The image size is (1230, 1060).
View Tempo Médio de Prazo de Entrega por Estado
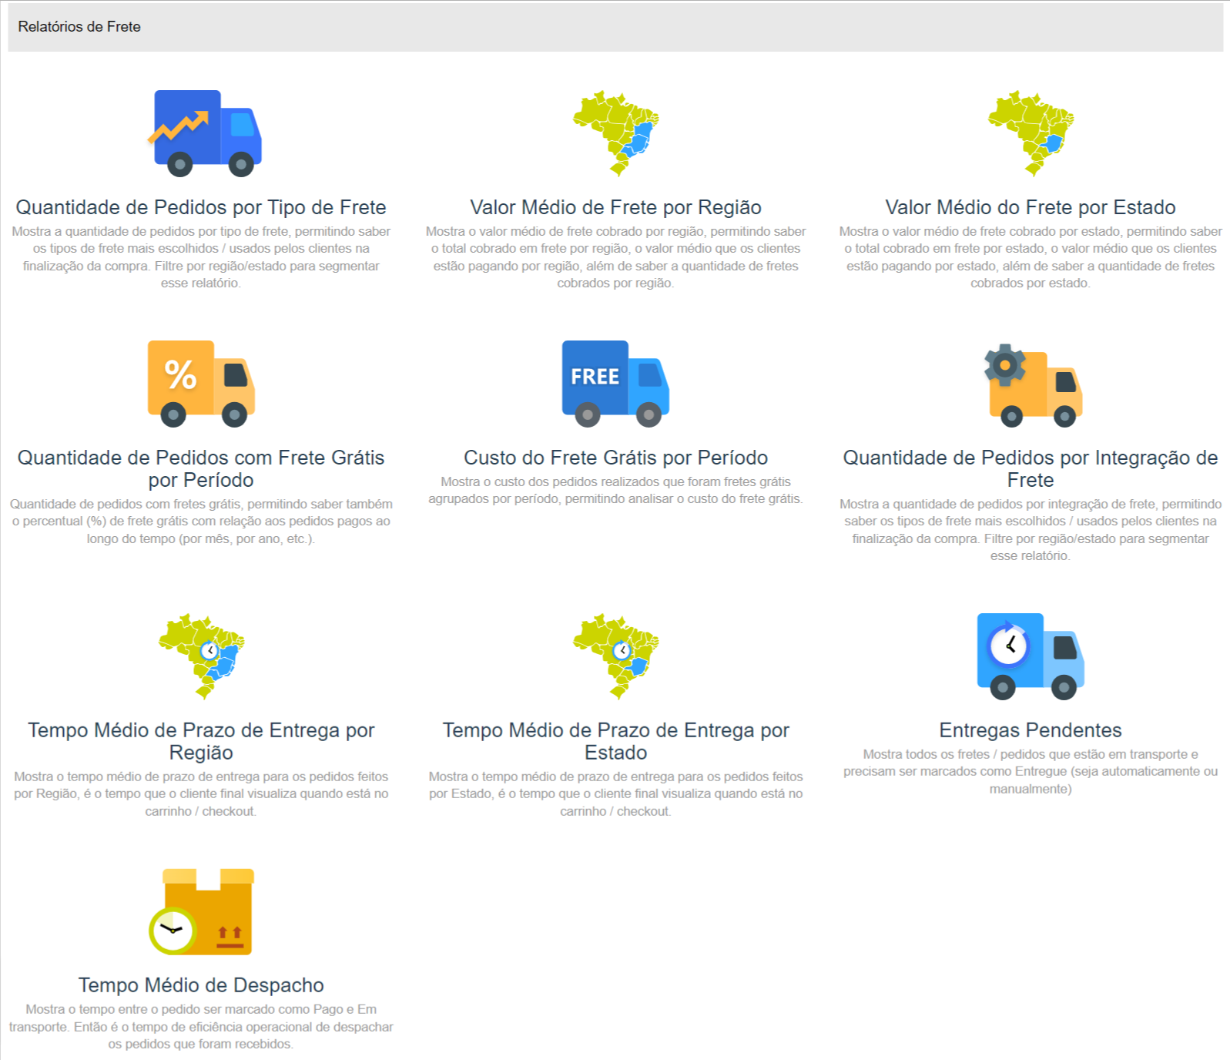(x=615, y=741)
